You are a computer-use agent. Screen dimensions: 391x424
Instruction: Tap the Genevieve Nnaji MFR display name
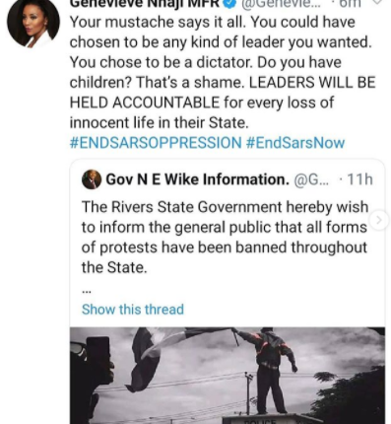click(145, 3)
